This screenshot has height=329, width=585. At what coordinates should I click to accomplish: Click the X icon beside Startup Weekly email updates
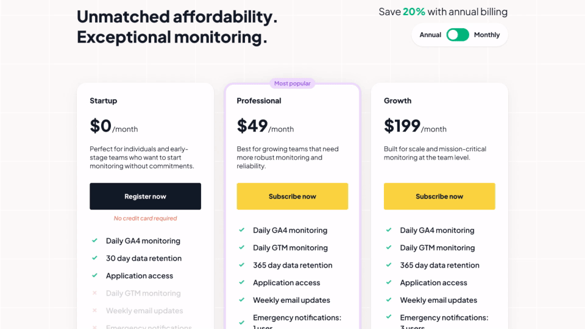click(94, 311)
